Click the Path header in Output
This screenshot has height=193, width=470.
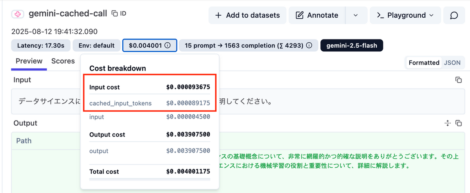pyautogui.click(x=24, y=141)
